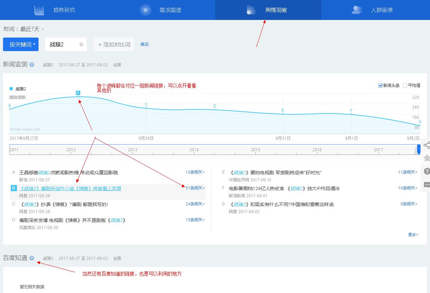Viewport: 430px width, 293px height.
Task: Click 添加对比词 to add a comparison word
Action: tap(113, 44)
